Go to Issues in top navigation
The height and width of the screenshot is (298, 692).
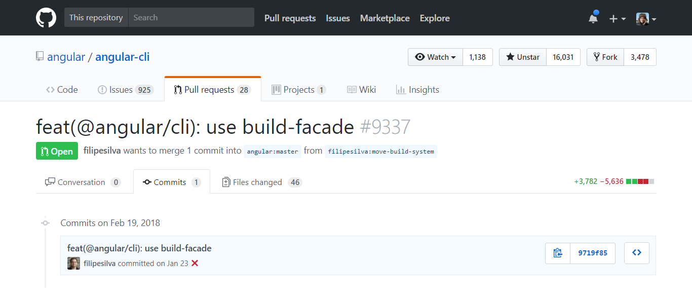coord(338,18)
